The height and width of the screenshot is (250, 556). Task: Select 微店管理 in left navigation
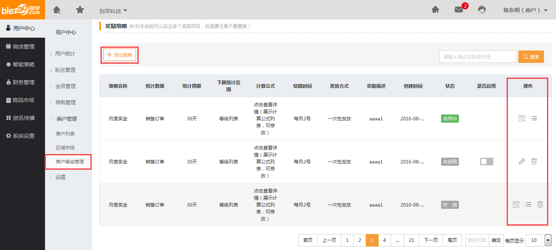23,47
